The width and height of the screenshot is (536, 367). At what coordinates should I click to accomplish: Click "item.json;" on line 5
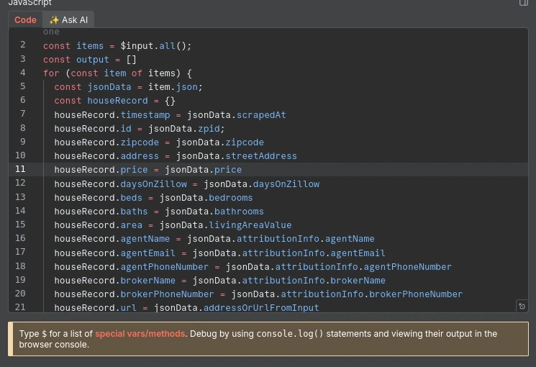tap(176, 87)
